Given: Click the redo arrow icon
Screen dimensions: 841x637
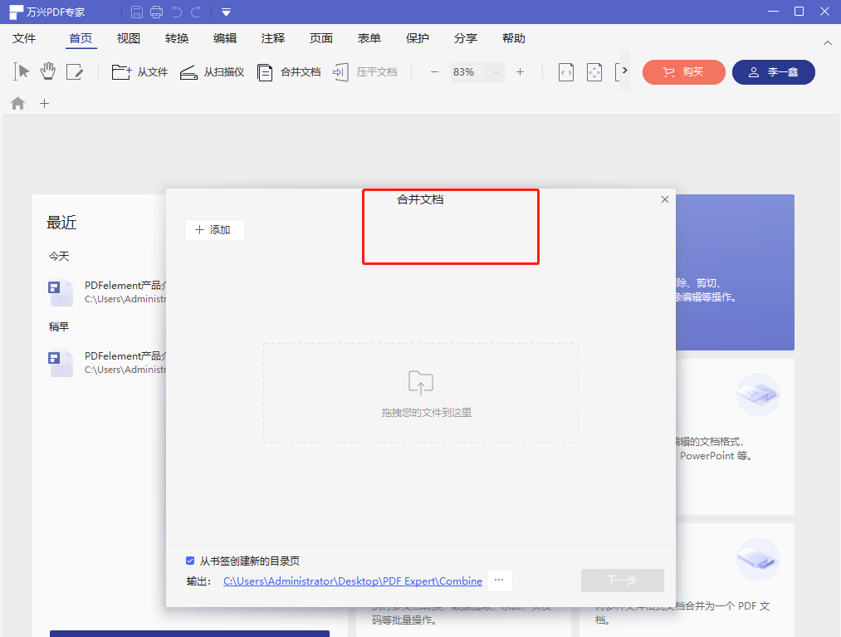Looking at the screenshot, I should [x=196, y=12].
